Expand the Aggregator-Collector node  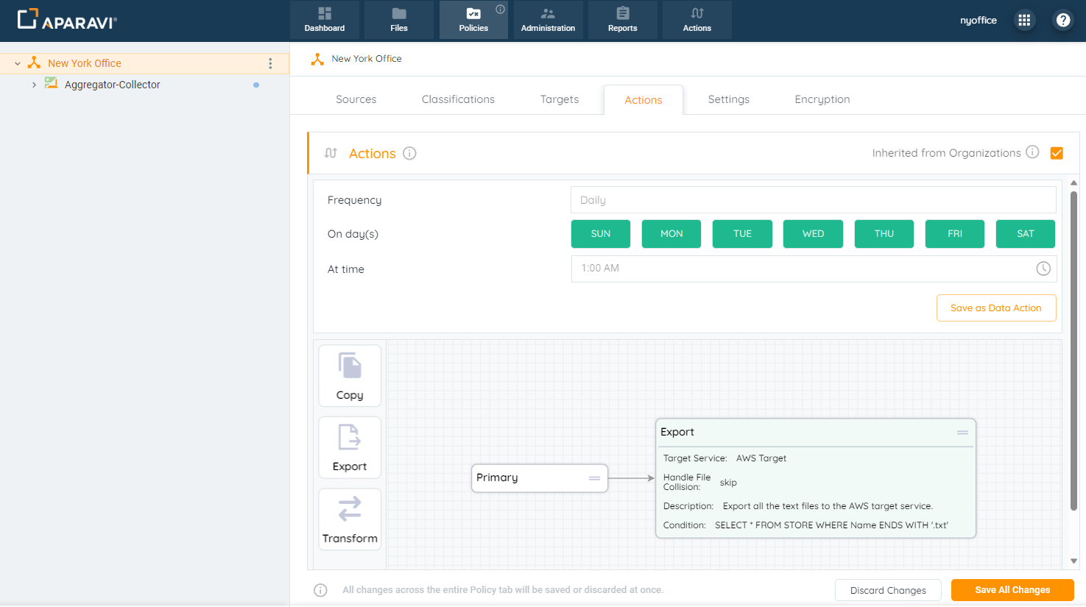[34, 85]
